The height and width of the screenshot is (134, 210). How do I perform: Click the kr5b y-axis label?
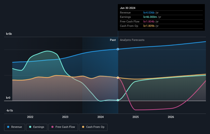(x=9, y=34)
